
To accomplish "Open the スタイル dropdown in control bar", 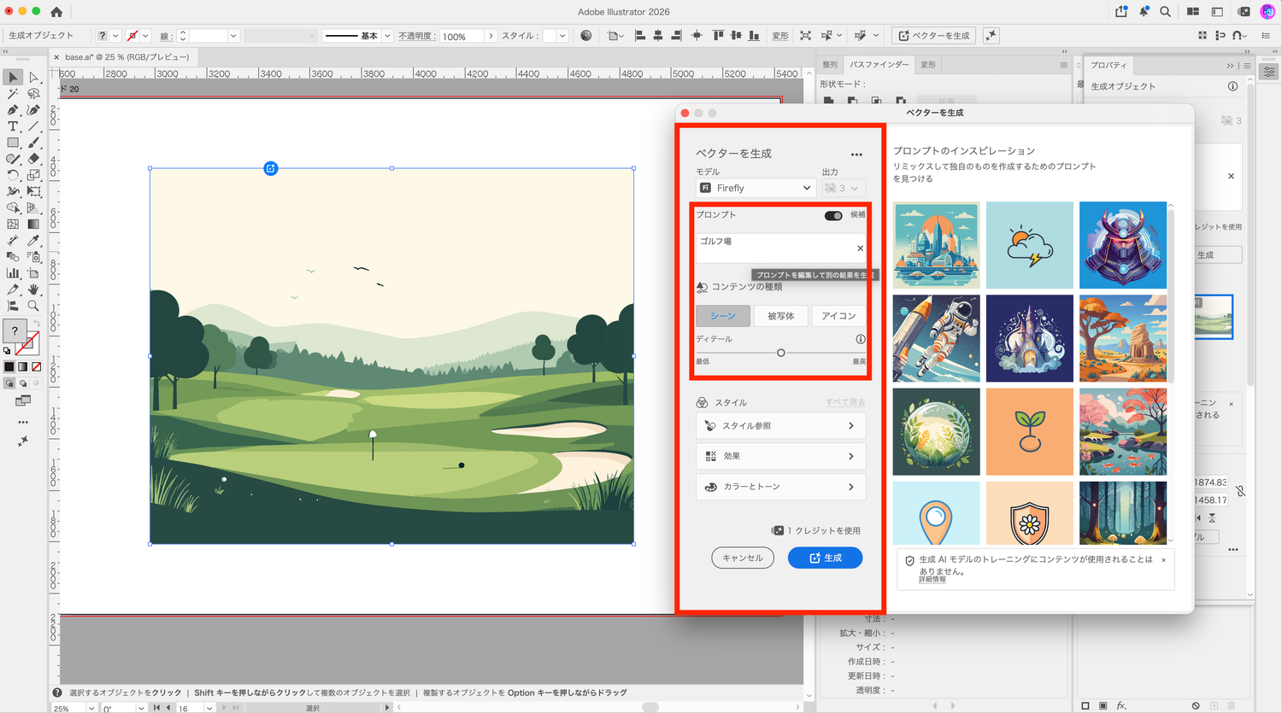I will coord(562,36).
